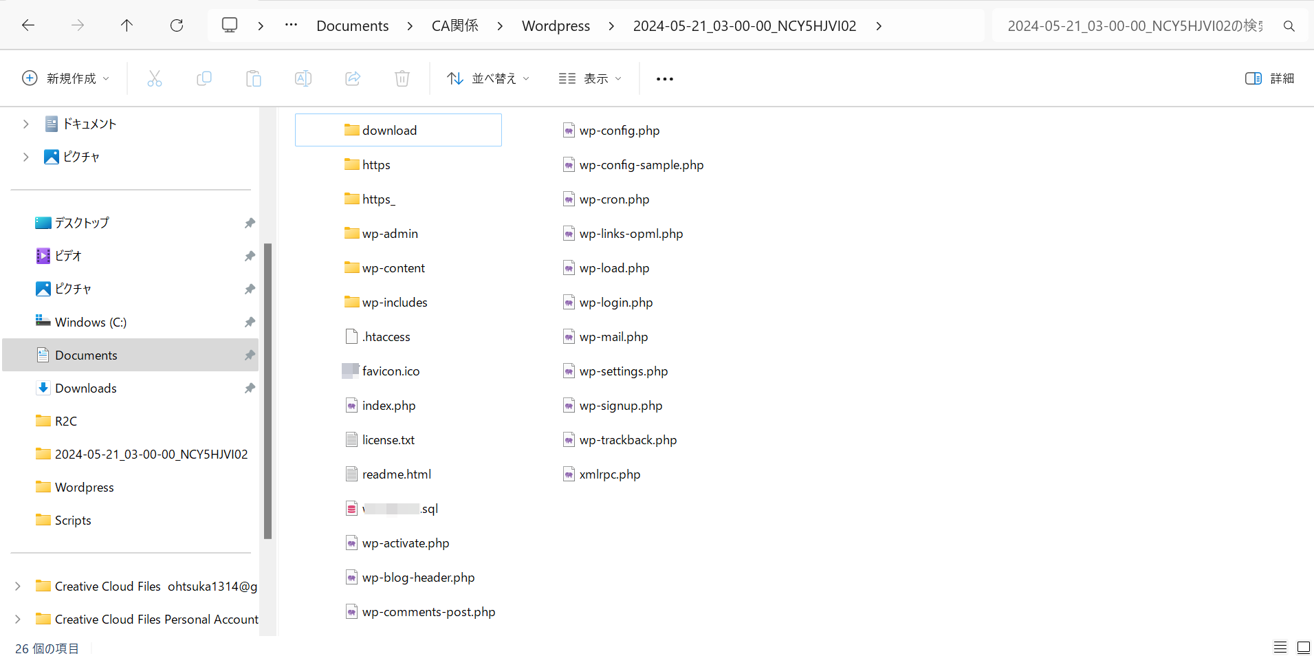This screenshot has height=656, width=1314.
Task: Switch to large thumbnail view at bottom right
Action: [1303, 647]
